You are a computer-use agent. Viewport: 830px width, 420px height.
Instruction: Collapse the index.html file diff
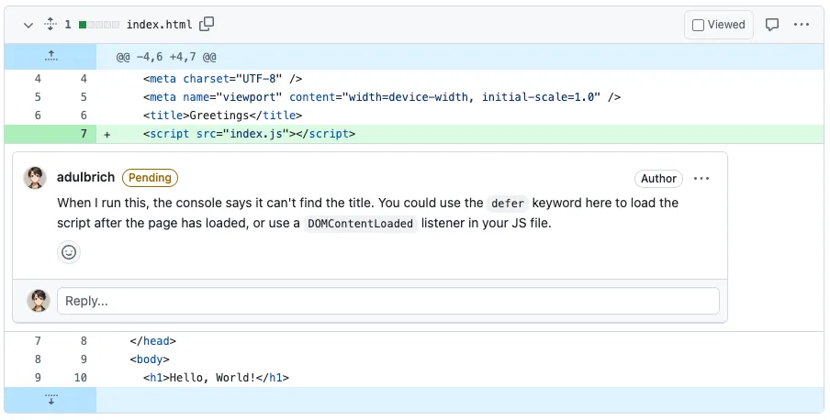click(x=28, y=25)
